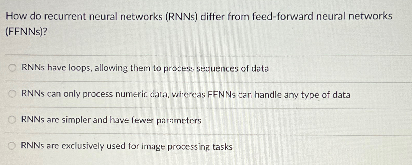Click the answer text about image processing tasks

[126, 146]
